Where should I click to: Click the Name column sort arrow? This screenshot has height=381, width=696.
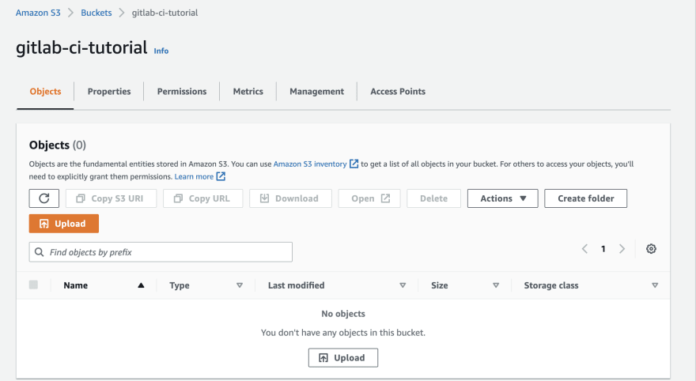[141, 285]
